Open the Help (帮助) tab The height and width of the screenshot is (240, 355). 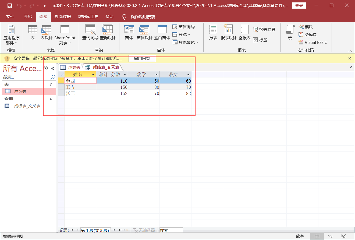[109, 17]
